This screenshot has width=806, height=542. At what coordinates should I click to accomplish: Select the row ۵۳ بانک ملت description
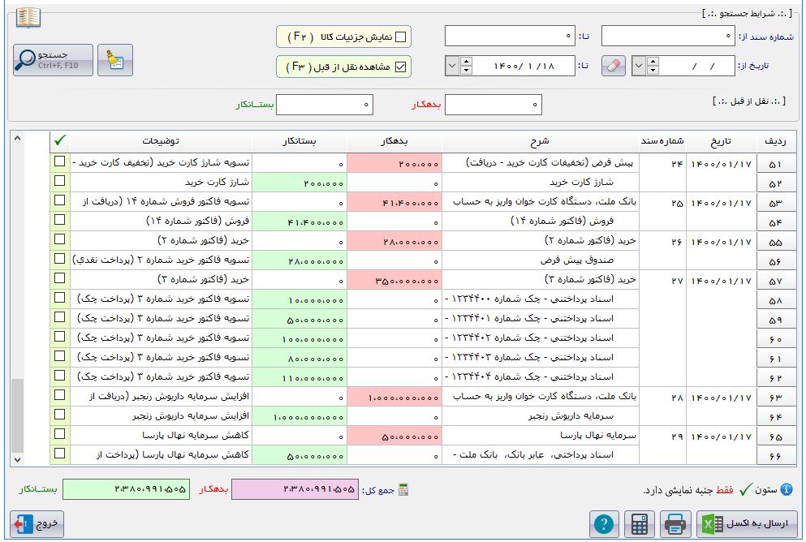tap(541, 202)
